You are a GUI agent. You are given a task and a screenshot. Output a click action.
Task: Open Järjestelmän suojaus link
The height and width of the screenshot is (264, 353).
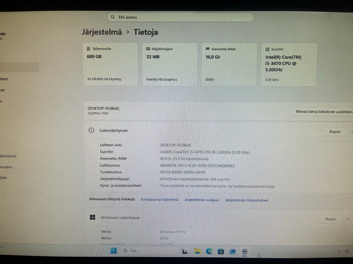pyautogui.click(x=202, y=200)
